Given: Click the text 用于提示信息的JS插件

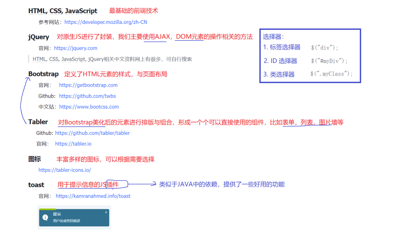Looking at the screenshot, I should pyautogui.click(x=88, y=185).
